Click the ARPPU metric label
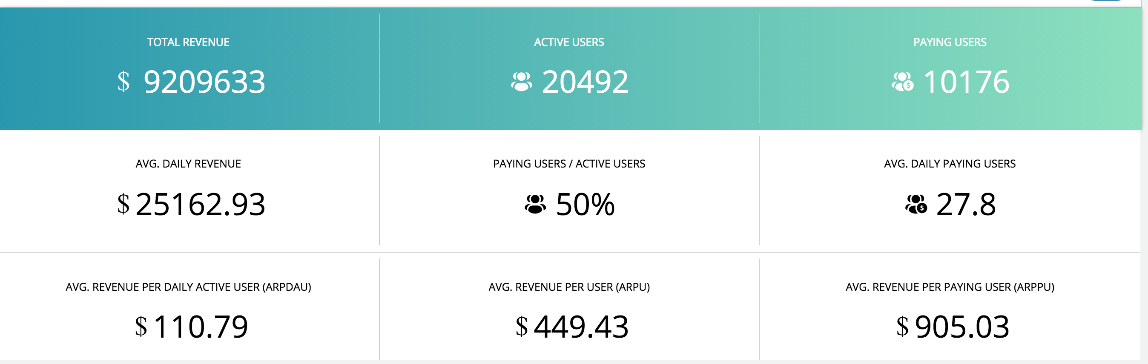The width and height of the screenshot is (1148, 364). (950, 287)
